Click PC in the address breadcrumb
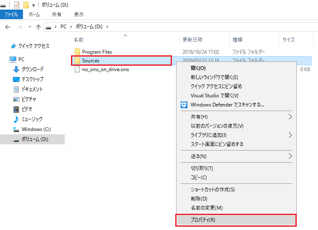The image size is (318, 230). 63,27
